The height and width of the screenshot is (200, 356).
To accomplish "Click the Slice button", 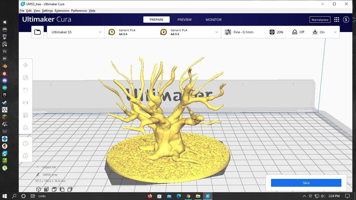I will click(306, 183).
